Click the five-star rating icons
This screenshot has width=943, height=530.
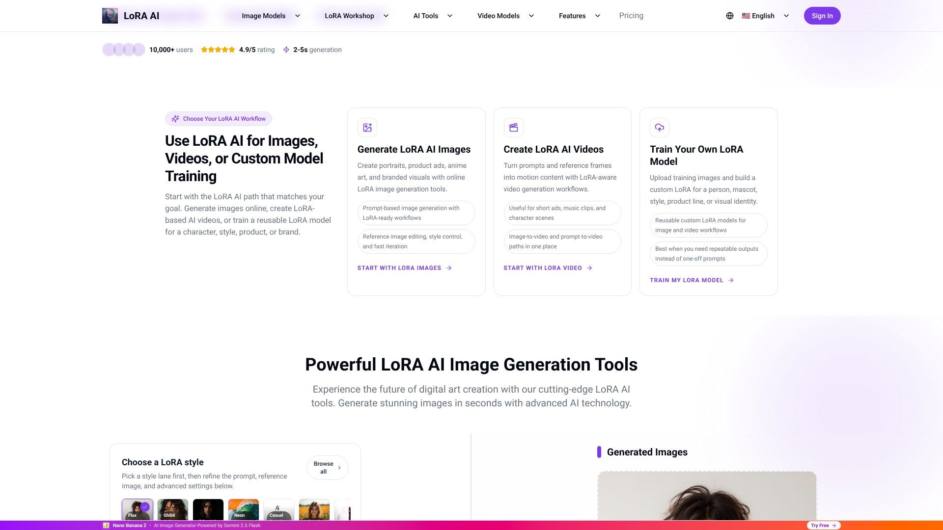218,50
